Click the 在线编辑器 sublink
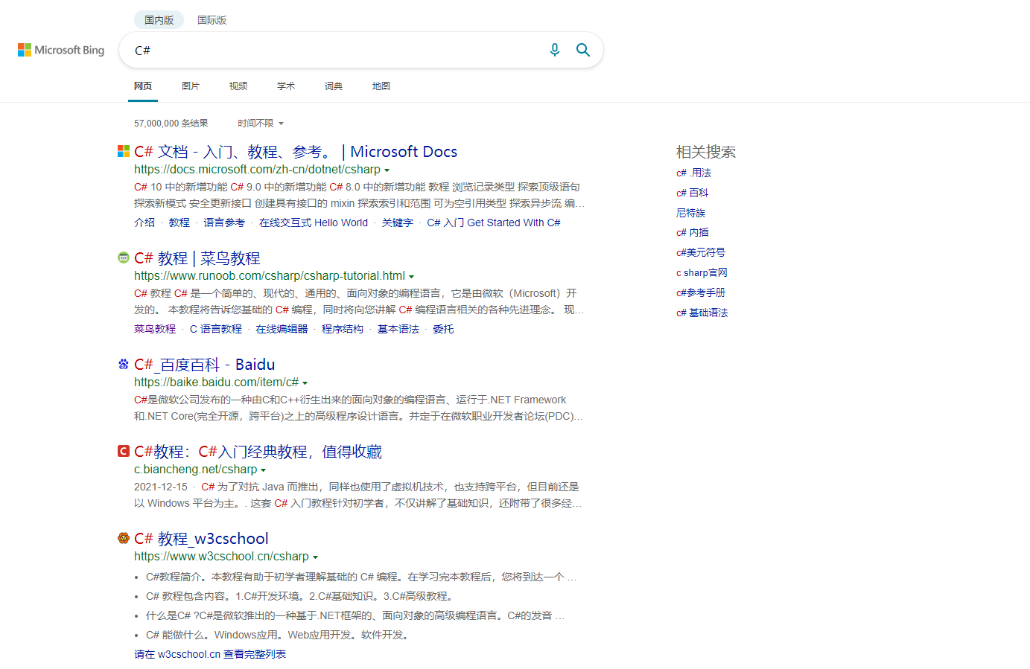 click(x=282, y=329)
